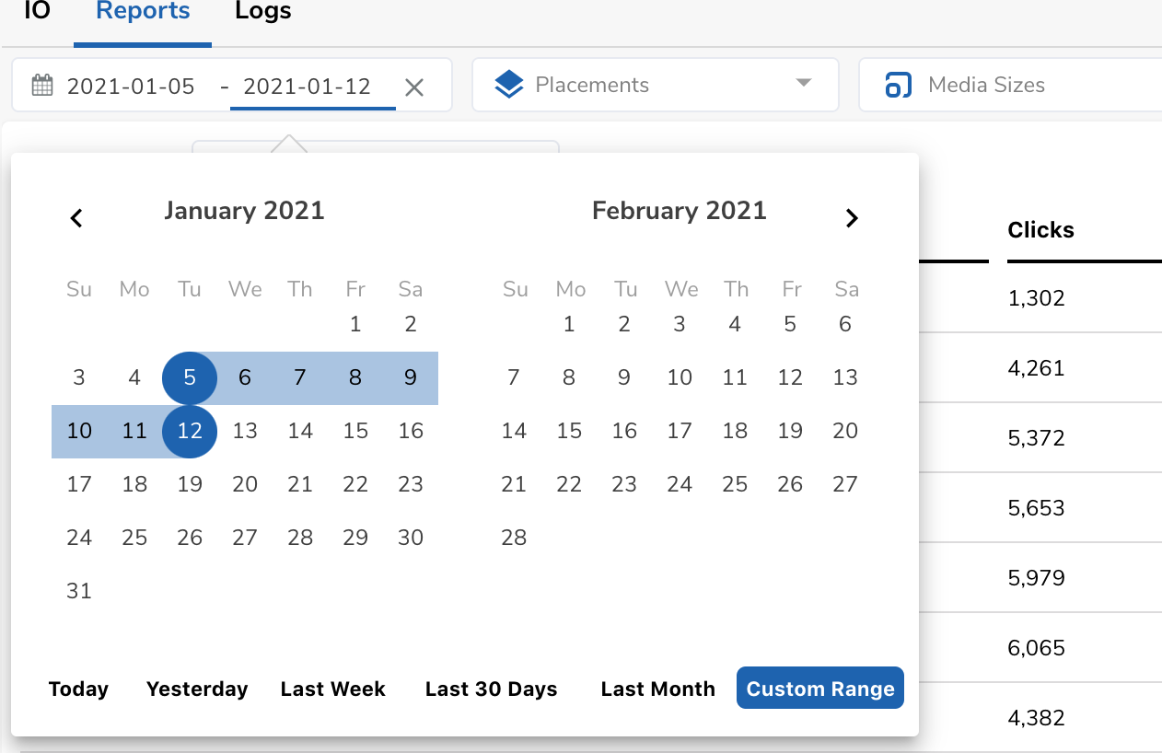
Task: Choose the Yesterday preset
Action: click(x=197, y=689)
